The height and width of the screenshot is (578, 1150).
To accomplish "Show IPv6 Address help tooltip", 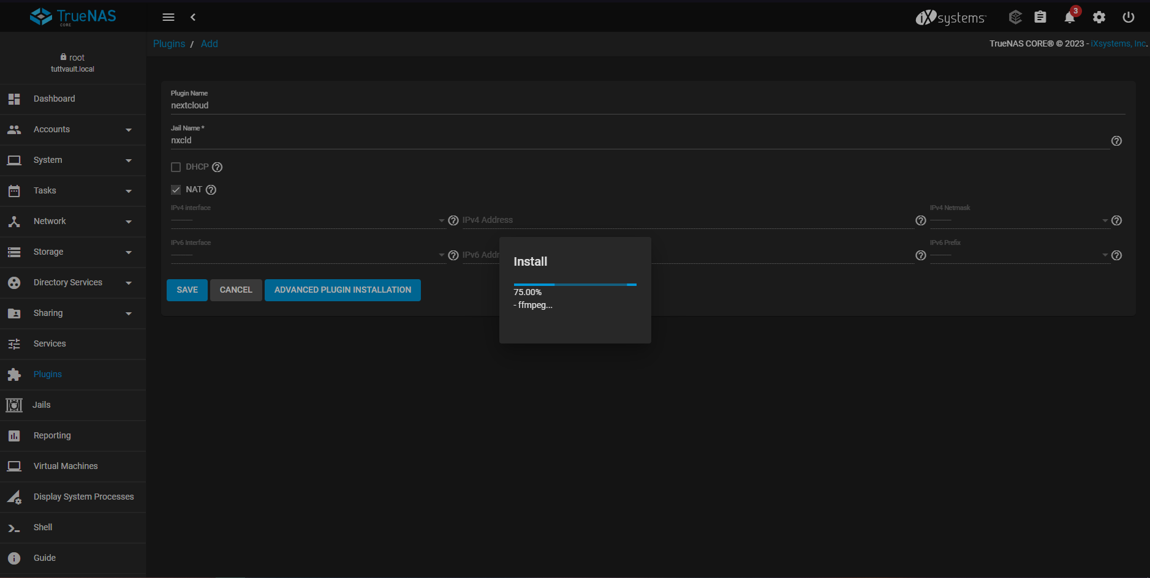I will tap(921, 255).
